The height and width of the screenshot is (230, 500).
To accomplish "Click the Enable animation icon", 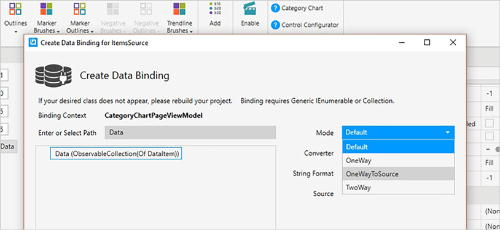I will 249,9.
